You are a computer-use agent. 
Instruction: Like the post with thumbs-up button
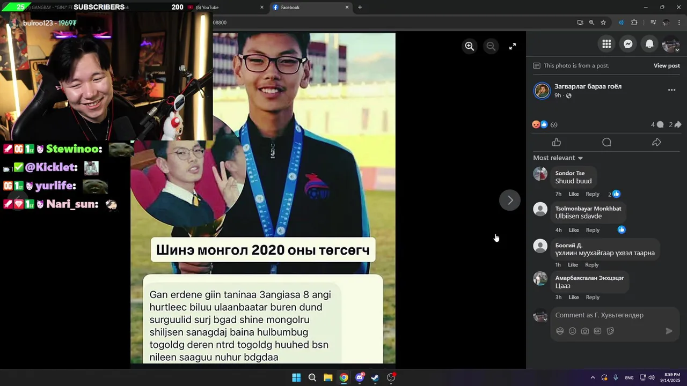(557, 142)
